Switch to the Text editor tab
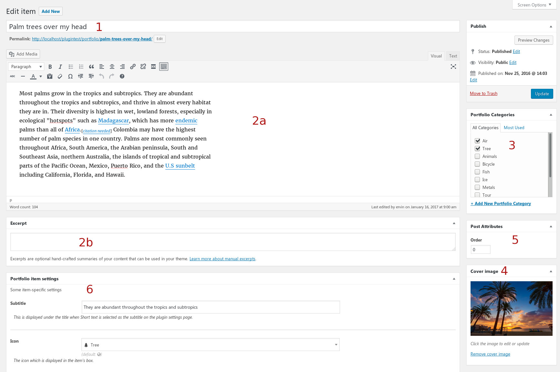The width and height of the screenshot is (560, 372). pyautogui.click(x=453, y=56)
